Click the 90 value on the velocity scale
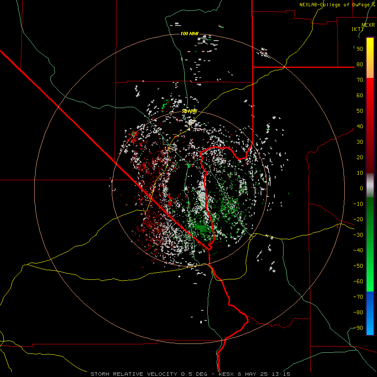 pos(360,49)
